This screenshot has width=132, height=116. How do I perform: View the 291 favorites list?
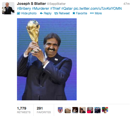(44, 110)
